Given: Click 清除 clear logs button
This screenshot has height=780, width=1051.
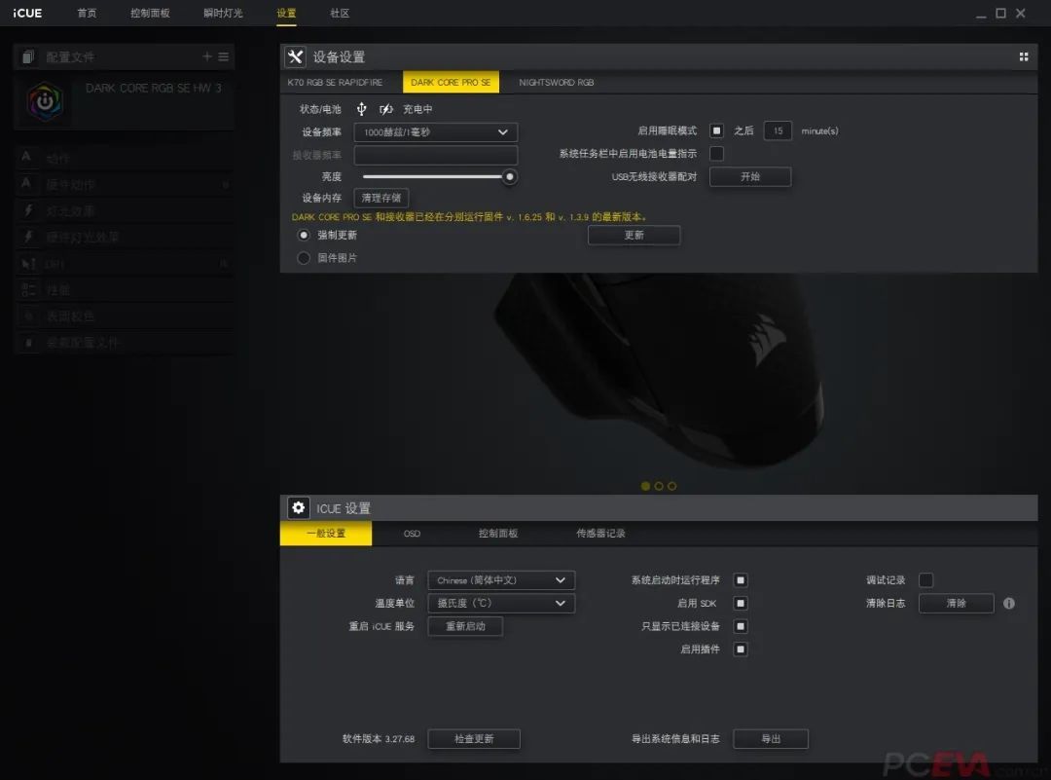Looking at the screenshot, I should point(956,603).
